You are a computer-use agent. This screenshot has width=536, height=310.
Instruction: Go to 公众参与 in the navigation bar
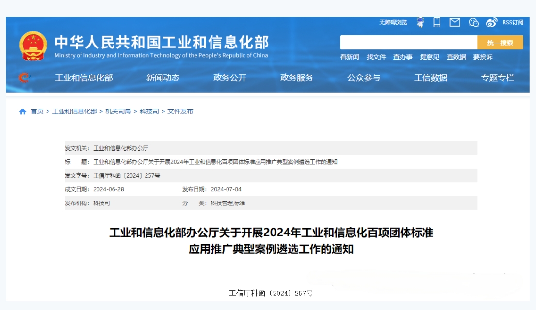point(364,77)
